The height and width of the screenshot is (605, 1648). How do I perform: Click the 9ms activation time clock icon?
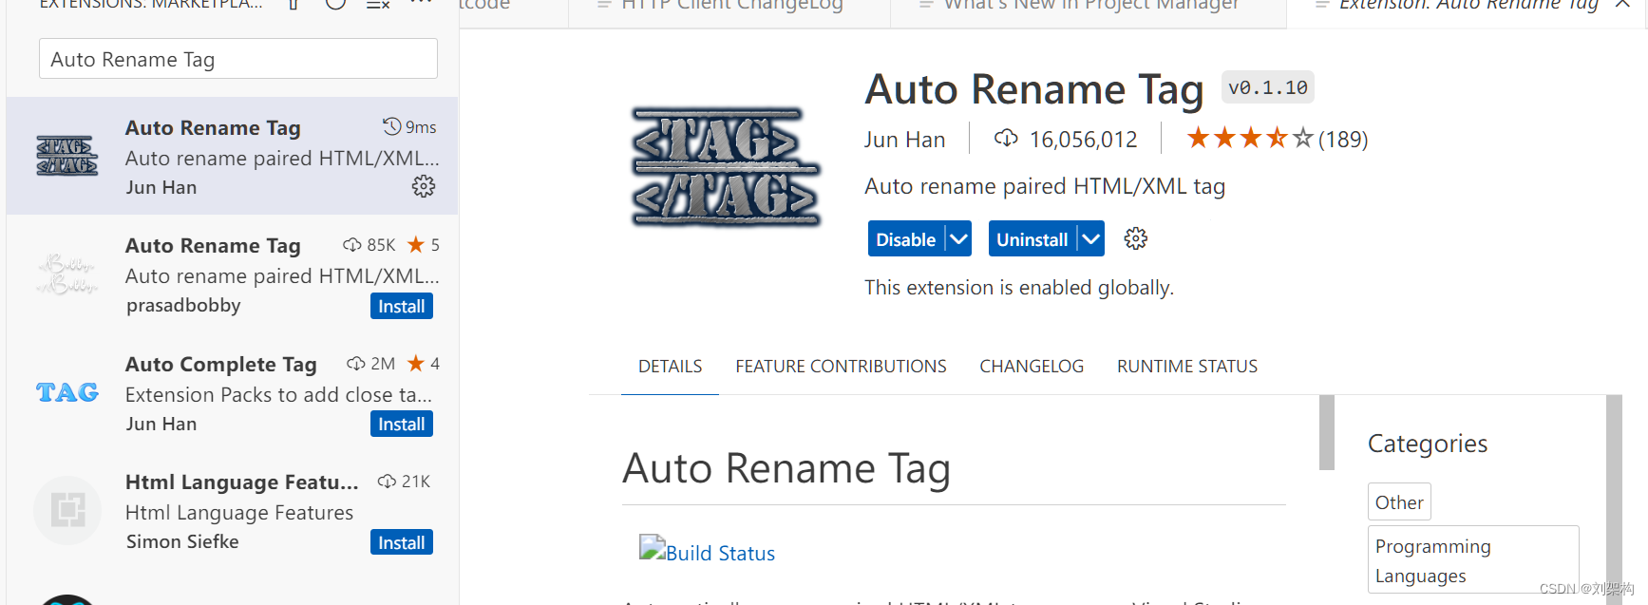(x=391, y=126)
